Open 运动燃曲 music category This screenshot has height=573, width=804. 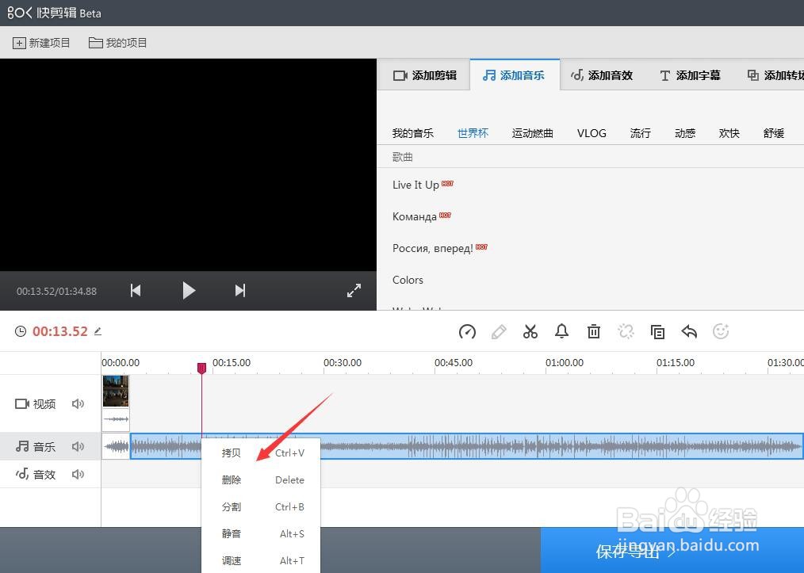(532, 133)
